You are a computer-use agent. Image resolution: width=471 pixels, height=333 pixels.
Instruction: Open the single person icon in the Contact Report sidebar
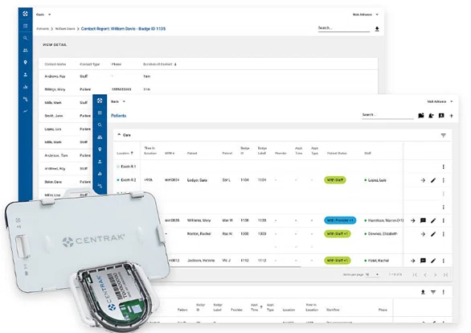25,74
